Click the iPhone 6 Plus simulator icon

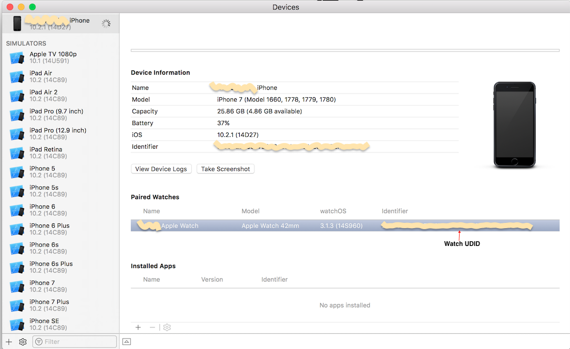click(17, 229)
